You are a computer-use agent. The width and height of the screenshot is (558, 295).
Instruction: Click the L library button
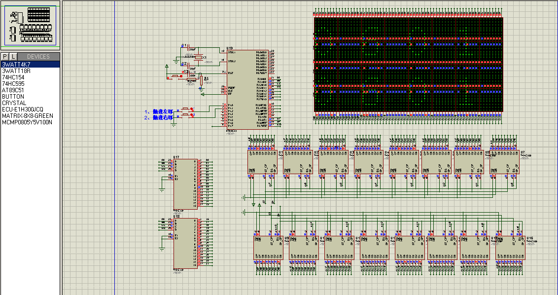click(x=13, y=57)
